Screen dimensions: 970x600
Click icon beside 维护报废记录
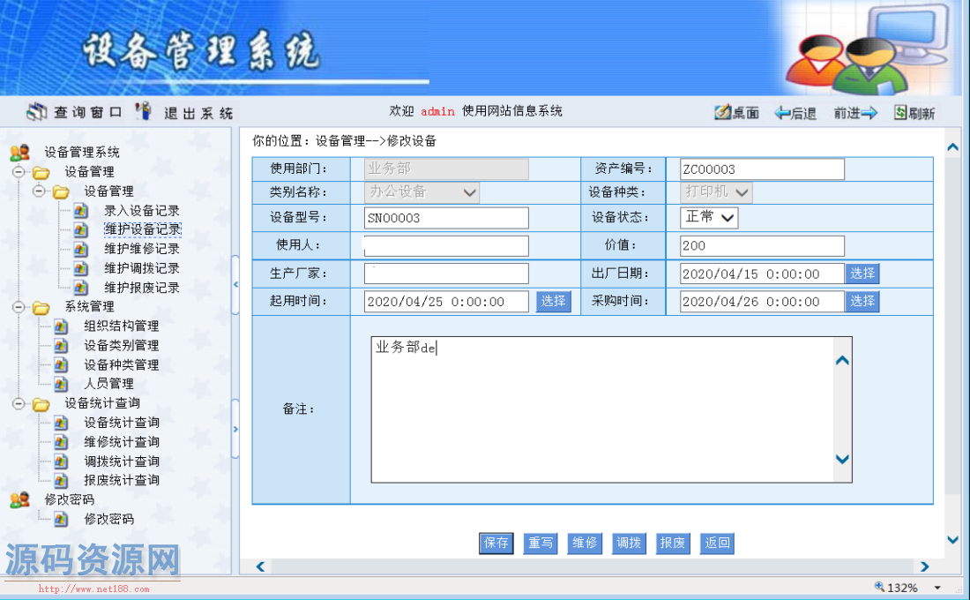(x=80, y=288)
